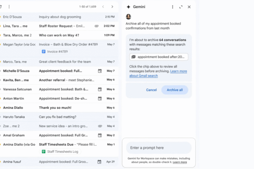The image size is (254, 169).
Task: Open Amal Graham appointment booked email
Action: (x=59, y=135)
